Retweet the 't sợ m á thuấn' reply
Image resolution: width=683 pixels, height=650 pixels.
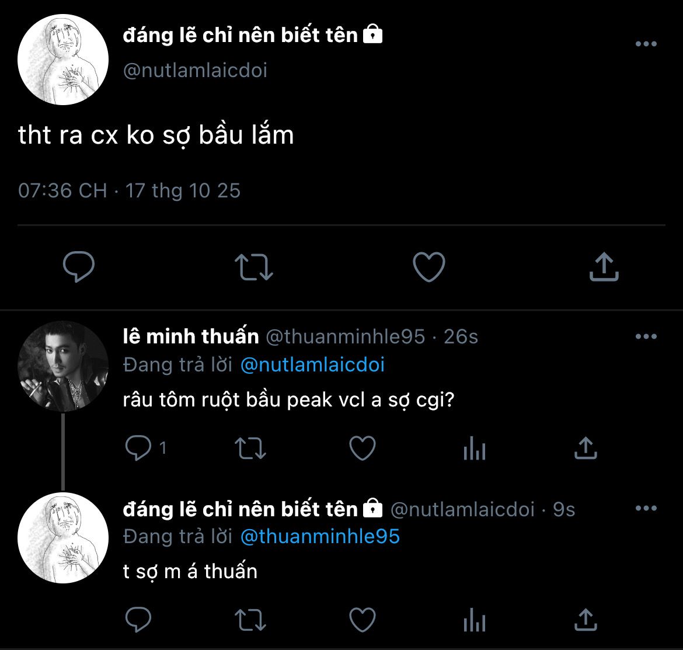250,620
